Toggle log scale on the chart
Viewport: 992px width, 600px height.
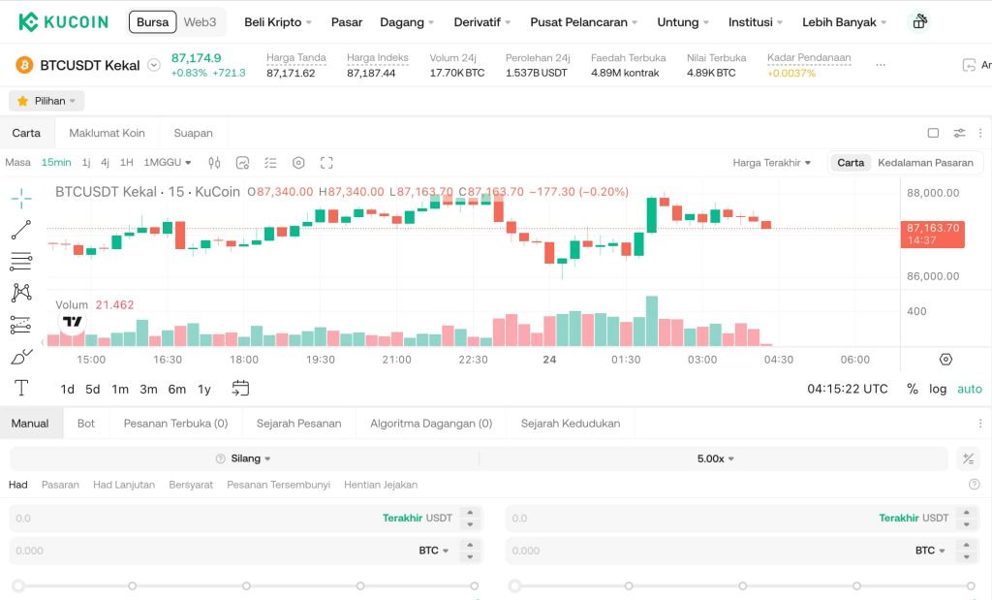(x=938, y=388)
